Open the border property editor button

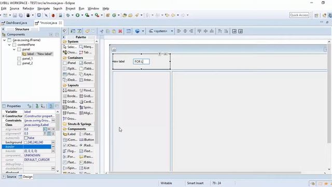click(x=53, y=146)
